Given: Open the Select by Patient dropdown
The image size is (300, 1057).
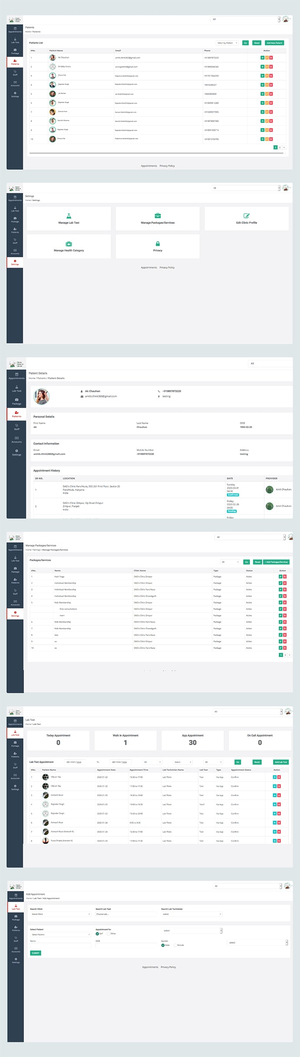Looking at the screenshot, I should point(227,43).
